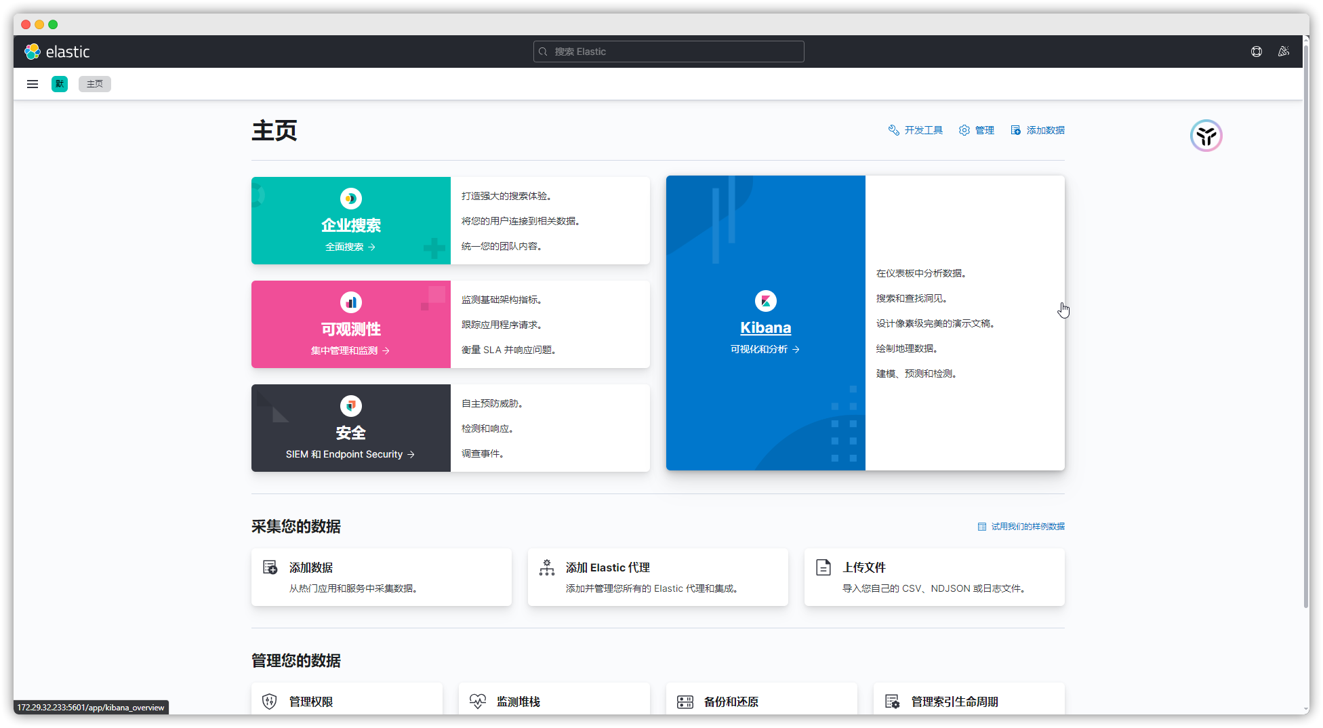Open the 添加数据 card
Image resolution: width=1323 pixels, height=728 pixels.
(x=382, y=578)
